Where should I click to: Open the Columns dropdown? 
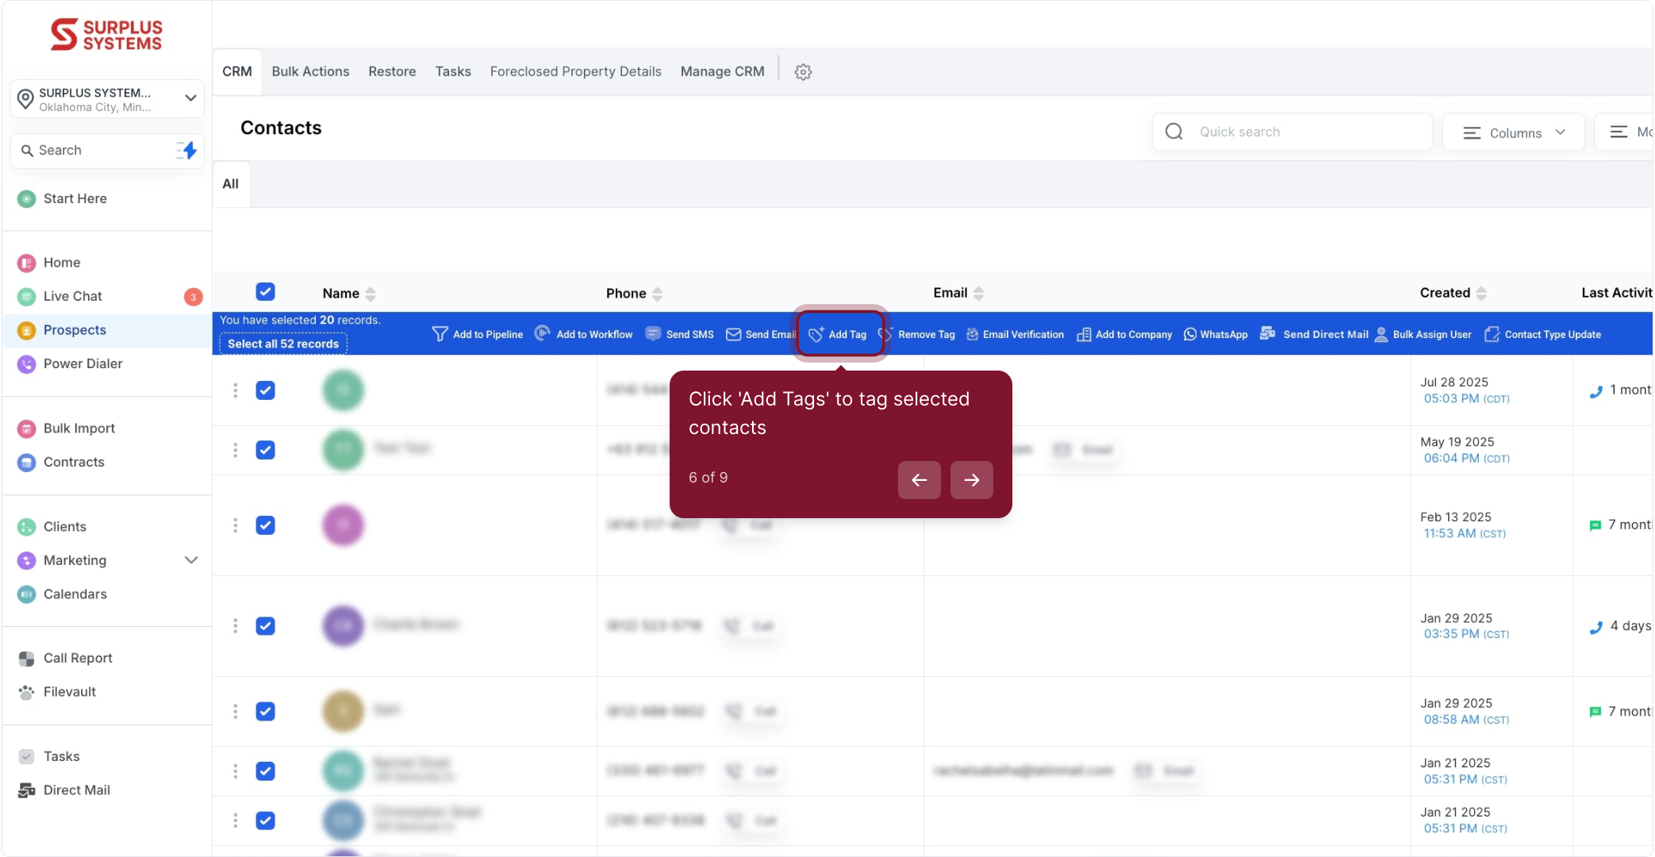coord(1513,133)
